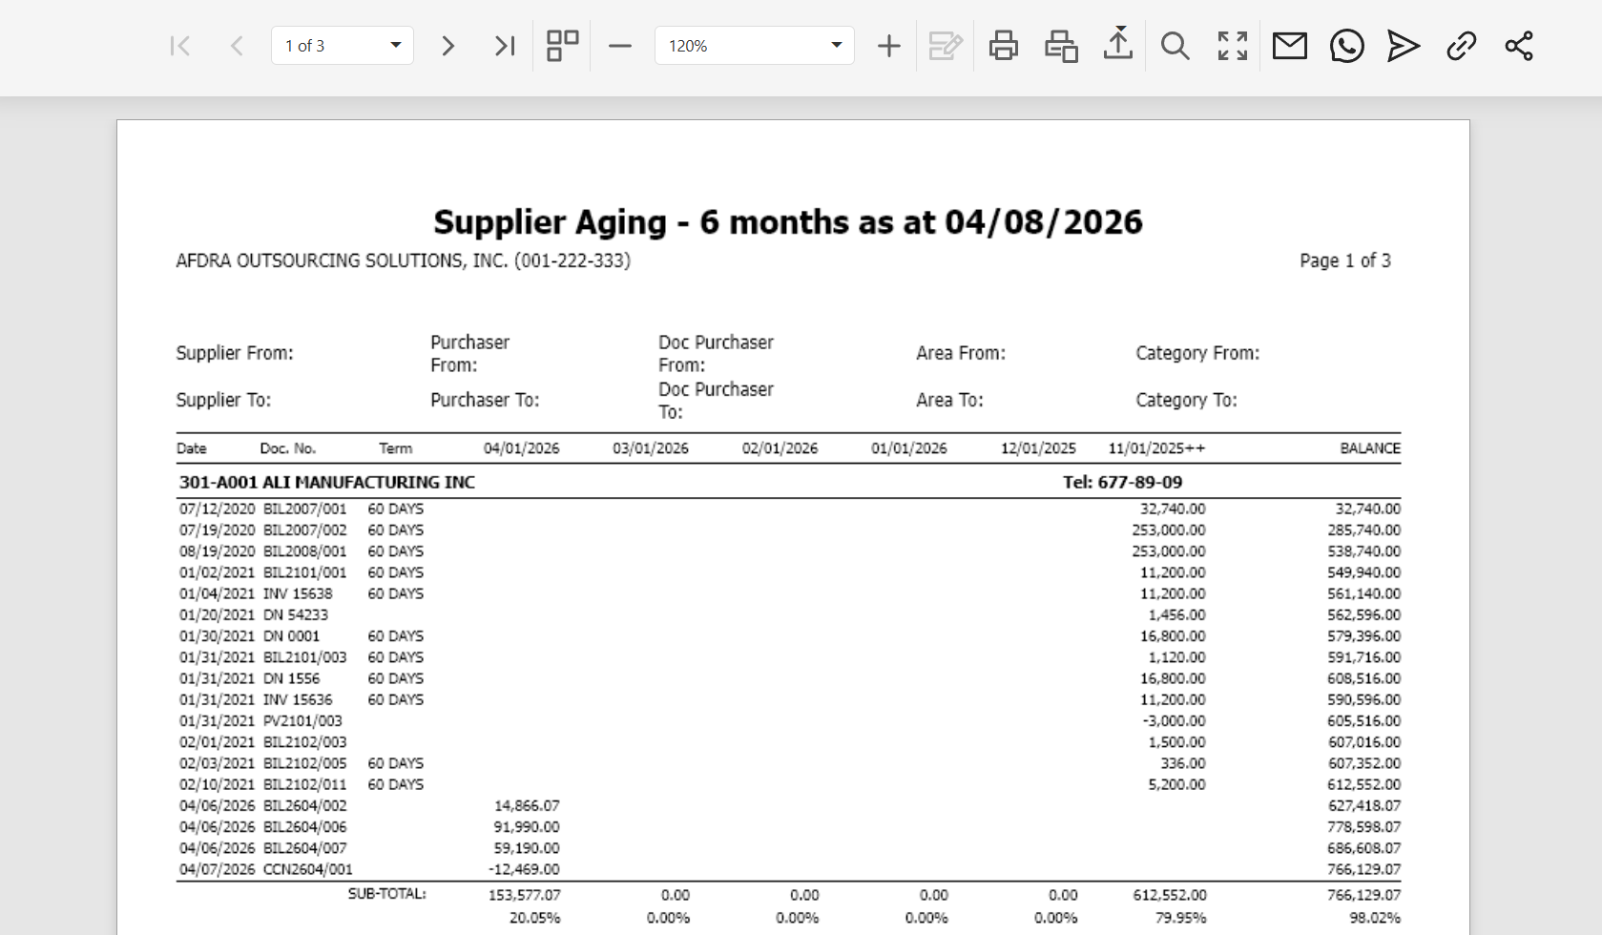
Task: Click the SUB-TOTAL label
Action: click(x=386, y=894)
